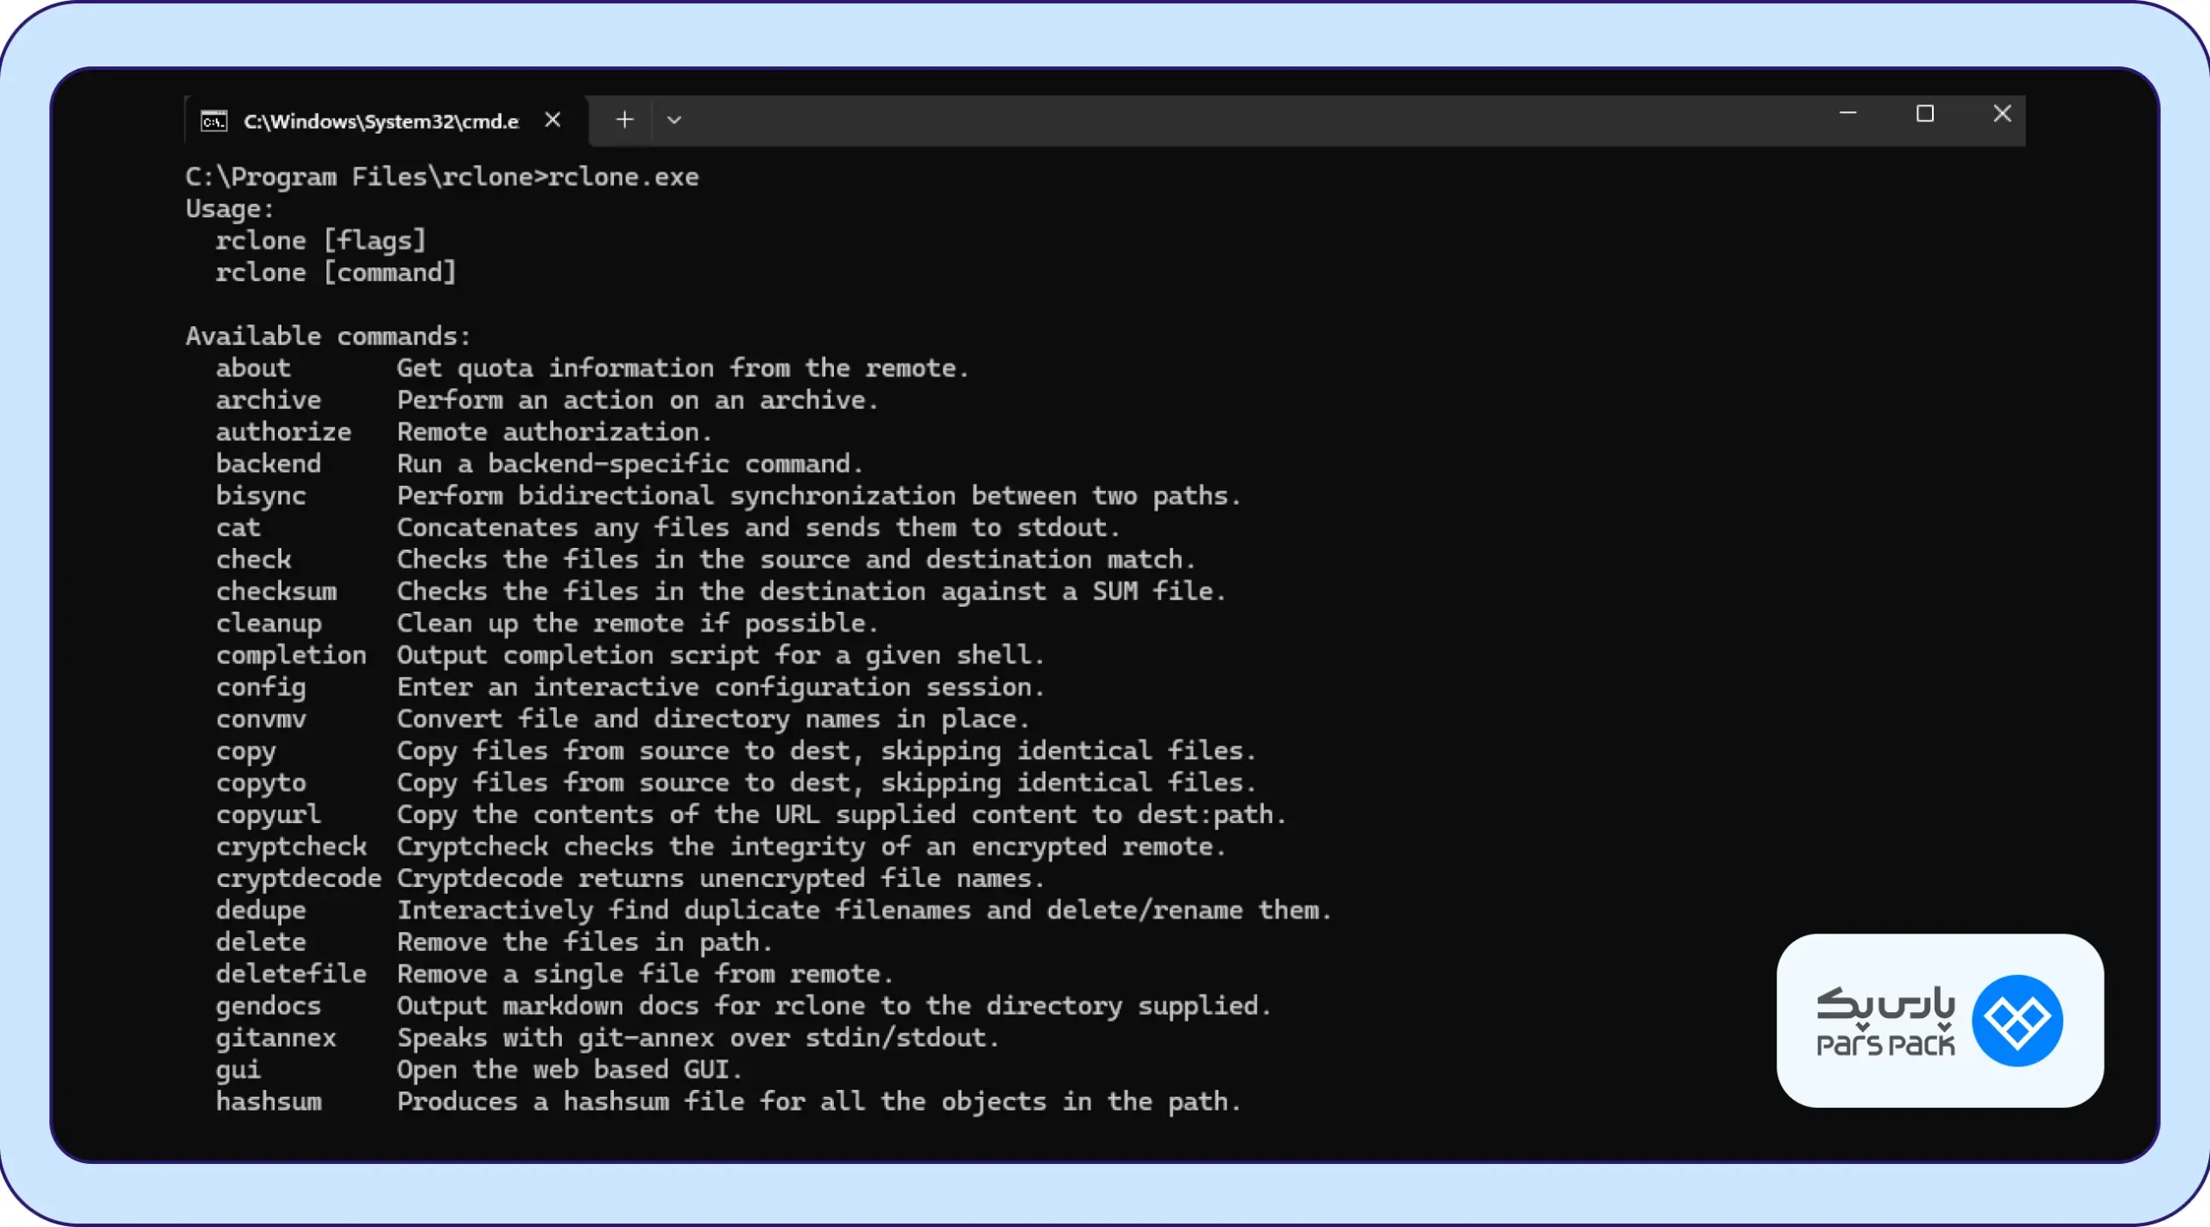Click the cmd.exe tab icon

pos(213,121)
